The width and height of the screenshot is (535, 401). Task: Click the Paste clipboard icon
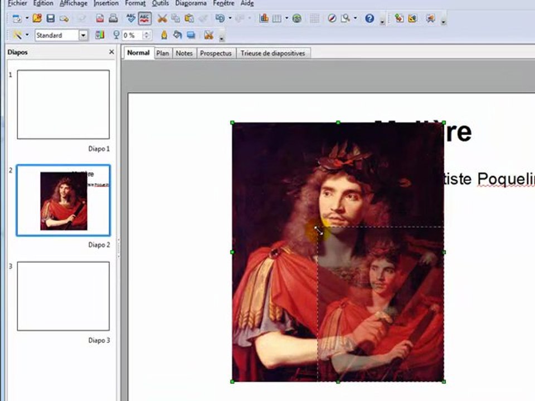click(189, 18)
